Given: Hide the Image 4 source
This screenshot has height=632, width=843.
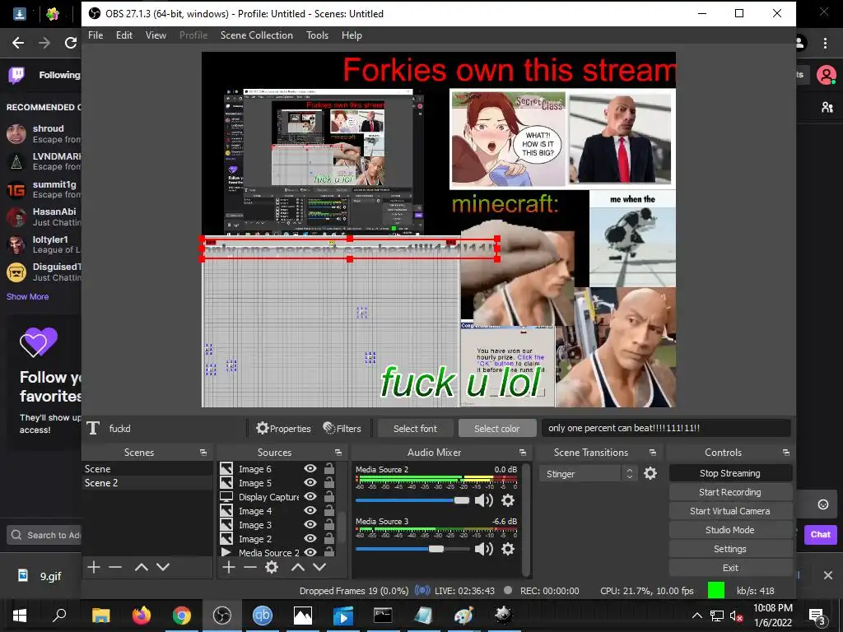Looking at the screenshot, I should (310, 510).
